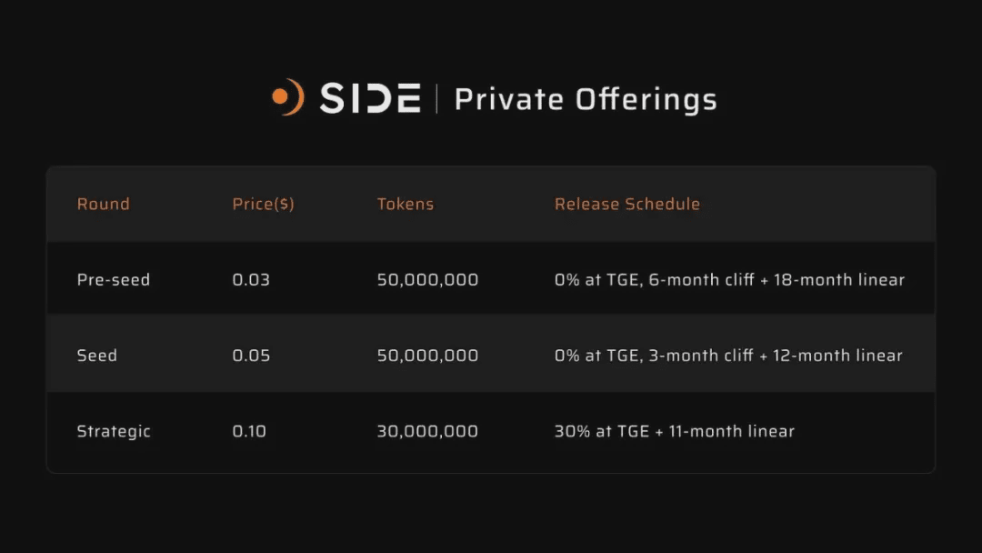
Task: Click the 30% at TGE release schedule
Action: (x=675, y=431)
